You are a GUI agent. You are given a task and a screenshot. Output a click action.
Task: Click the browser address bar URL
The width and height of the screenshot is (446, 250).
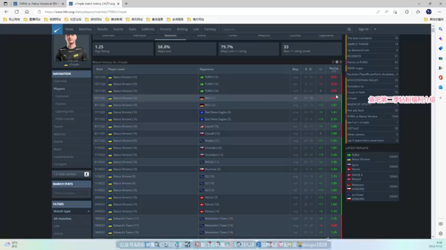click(x=86, y=12)
